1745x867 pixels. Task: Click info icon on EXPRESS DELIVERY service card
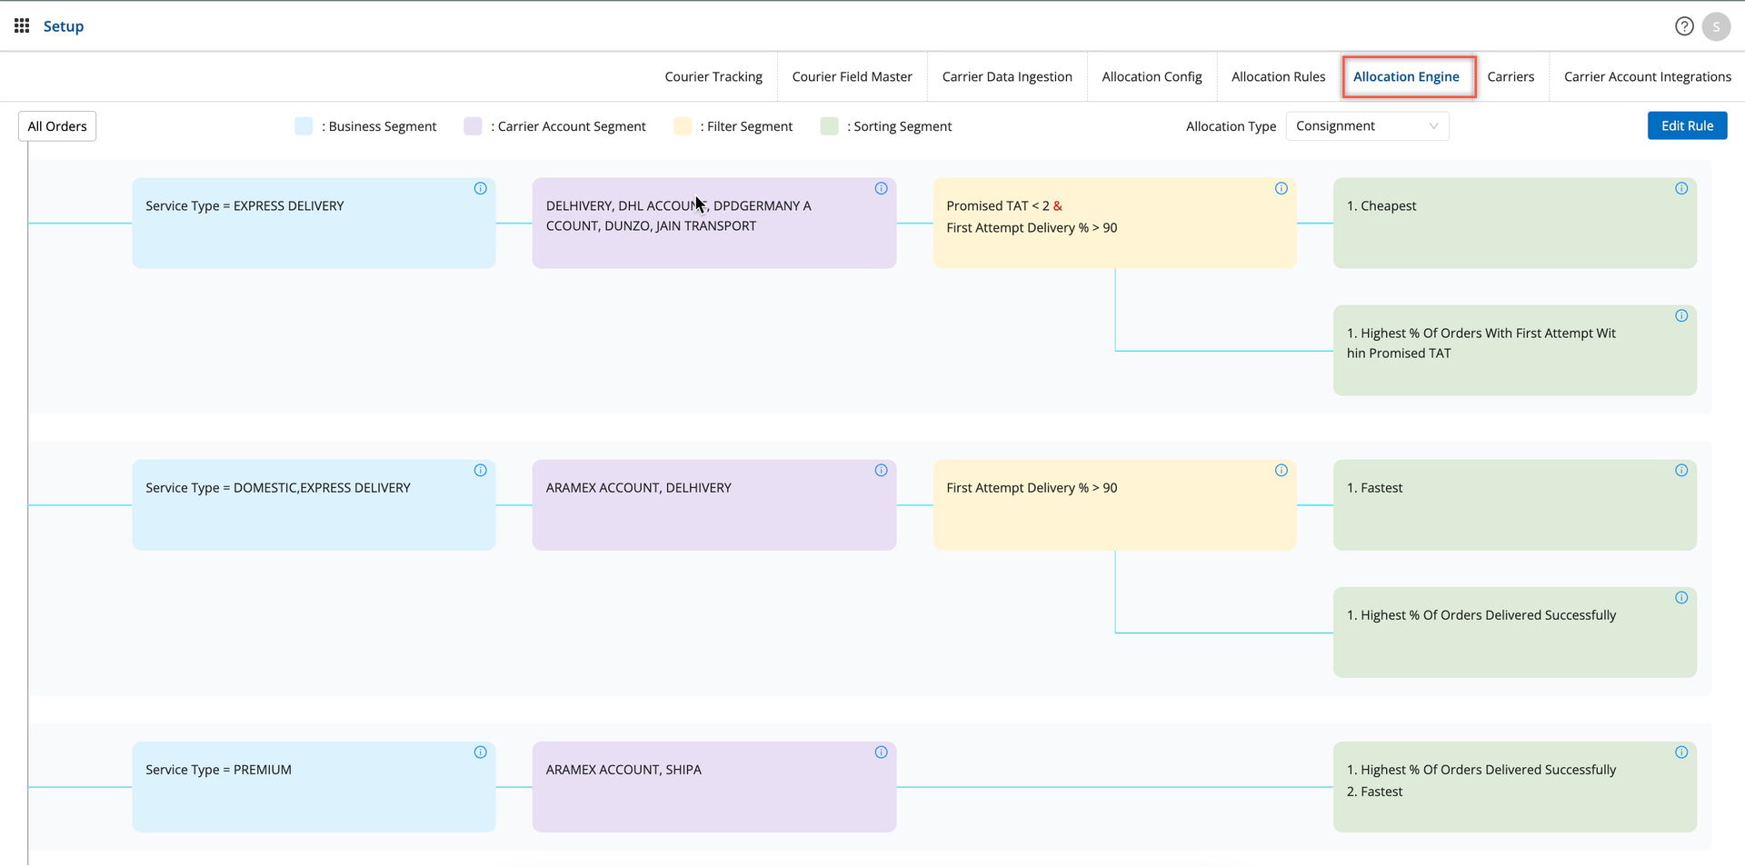pos(480,189)
